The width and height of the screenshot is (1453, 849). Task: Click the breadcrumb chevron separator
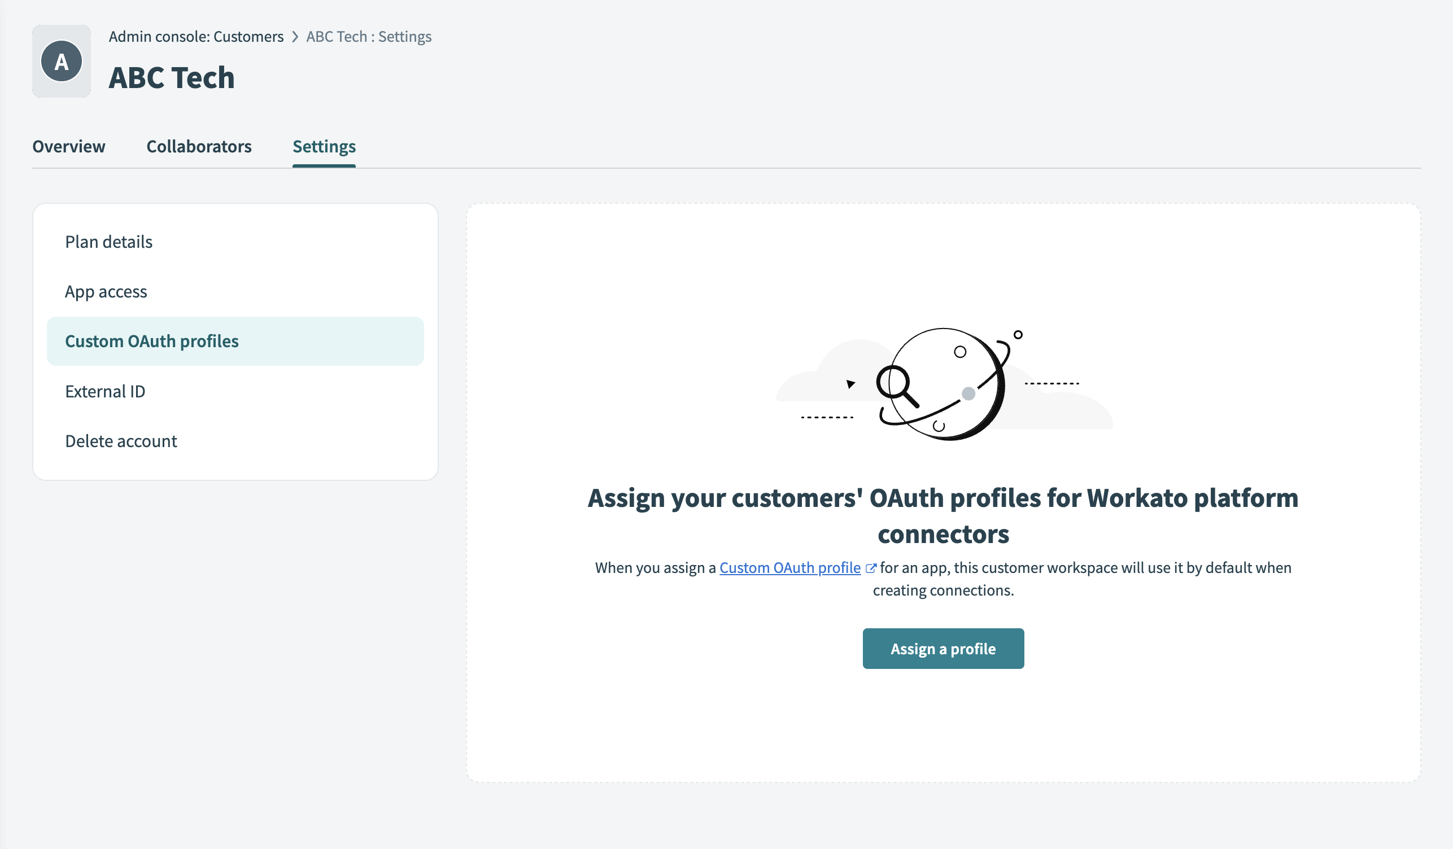coord(295,37)
